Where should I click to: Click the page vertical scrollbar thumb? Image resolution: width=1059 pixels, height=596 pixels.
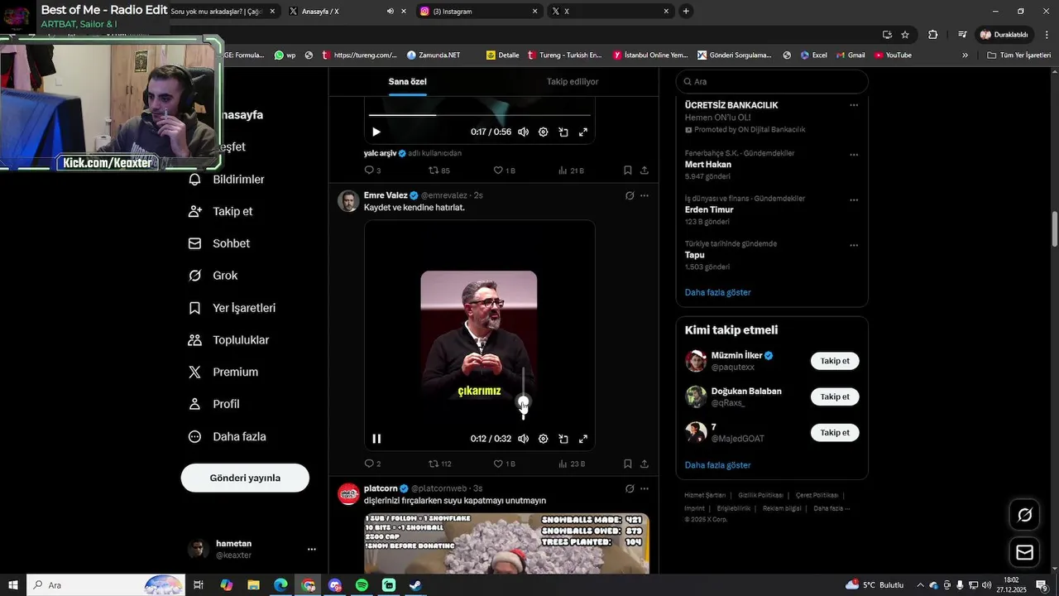click(1054, 229)
